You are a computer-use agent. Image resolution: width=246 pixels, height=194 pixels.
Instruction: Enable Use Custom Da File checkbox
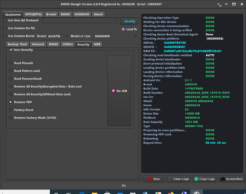point(5,28)
